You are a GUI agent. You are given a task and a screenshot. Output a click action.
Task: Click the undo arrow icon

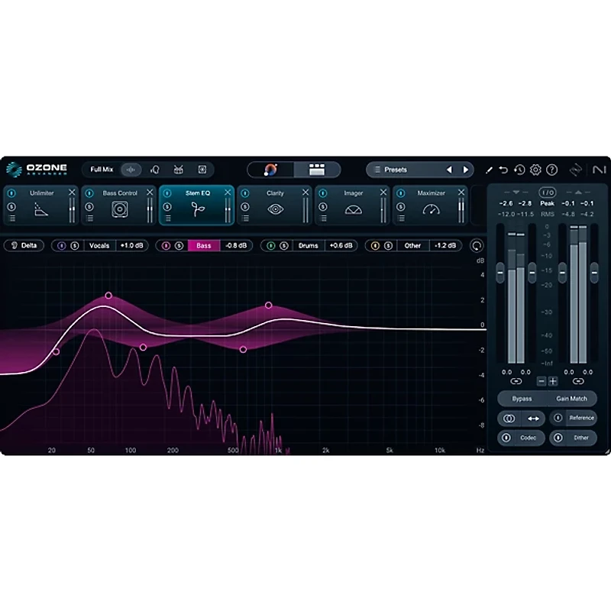pos(504,170)
